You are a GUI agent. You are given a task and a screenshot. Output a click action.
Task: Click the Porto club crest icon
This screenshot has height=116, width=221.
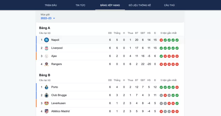[x=46, y=87]
